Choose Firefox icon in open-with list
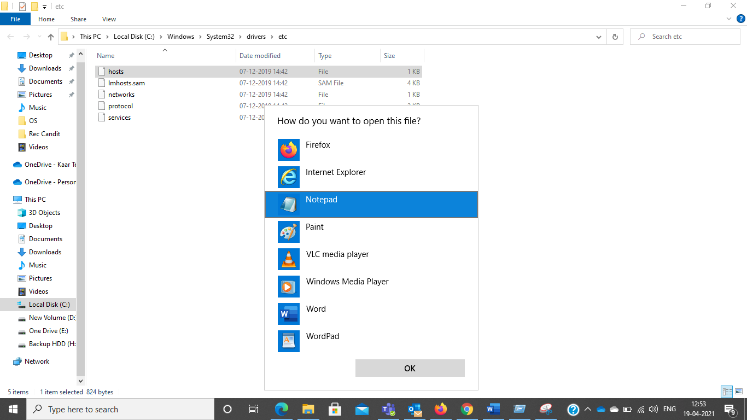Viewport: 747px width, 420px height. click(289, 150)
